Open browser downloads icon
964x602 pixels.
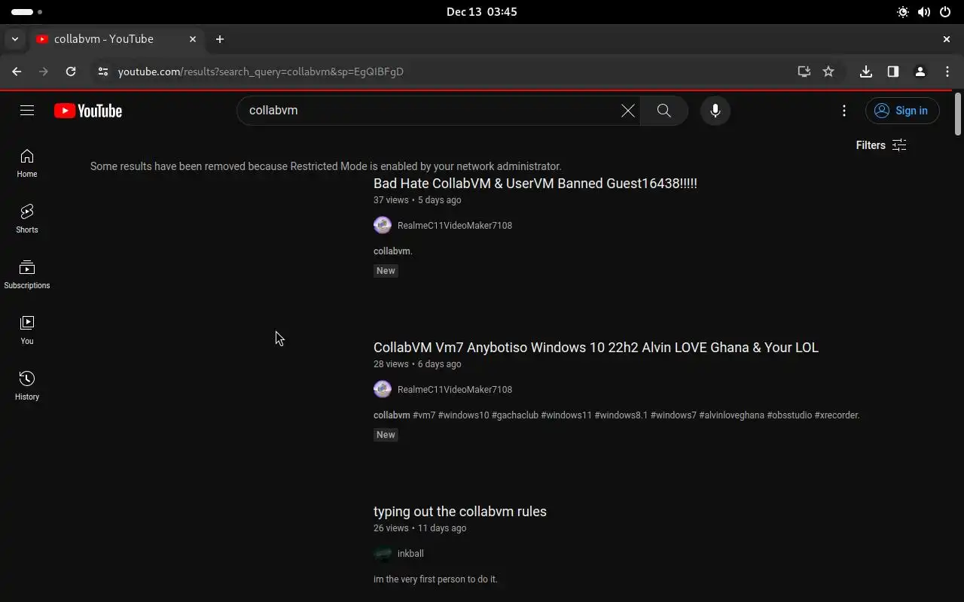coord(866,71)
